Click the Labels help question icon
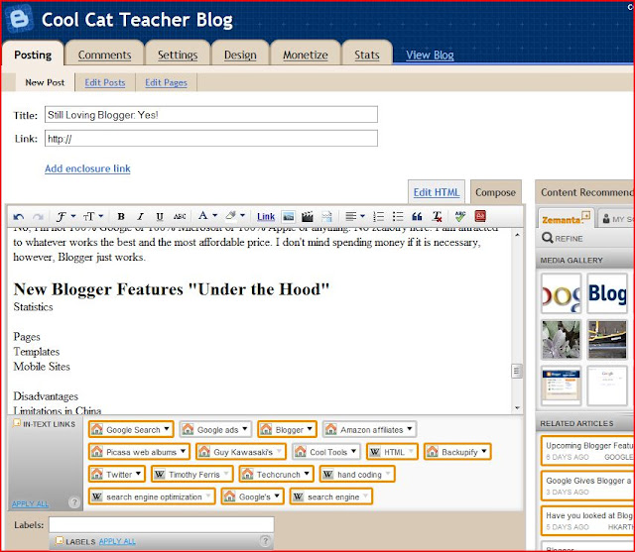The image size is (635, 552). (x=265, y=541)
